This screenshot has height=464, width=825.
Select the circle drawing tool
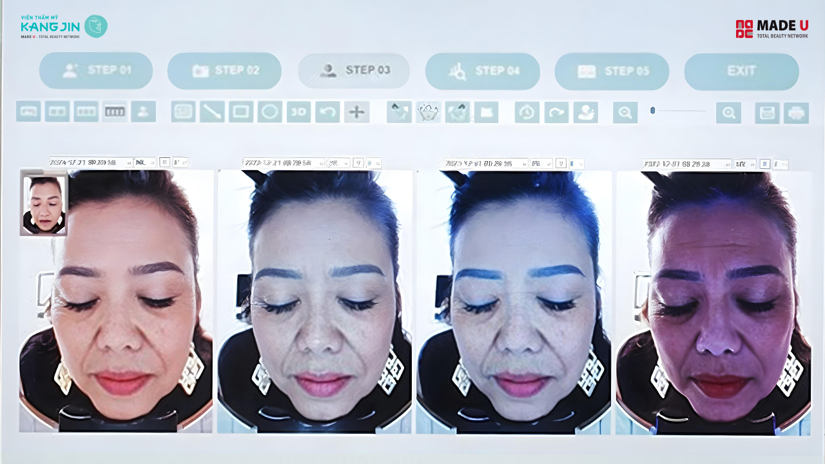point(270,112)
